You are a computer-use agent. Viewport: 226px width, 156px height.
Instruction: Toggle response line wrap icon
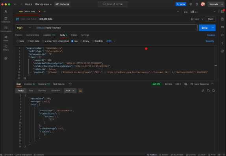[80, 91]
